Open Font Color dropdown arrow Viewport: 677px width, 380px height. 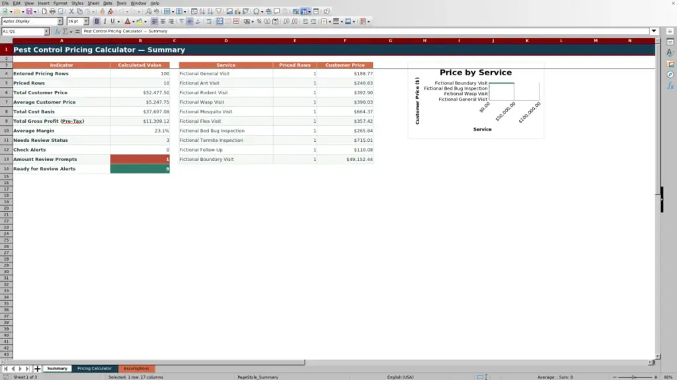tap(134, 21)
